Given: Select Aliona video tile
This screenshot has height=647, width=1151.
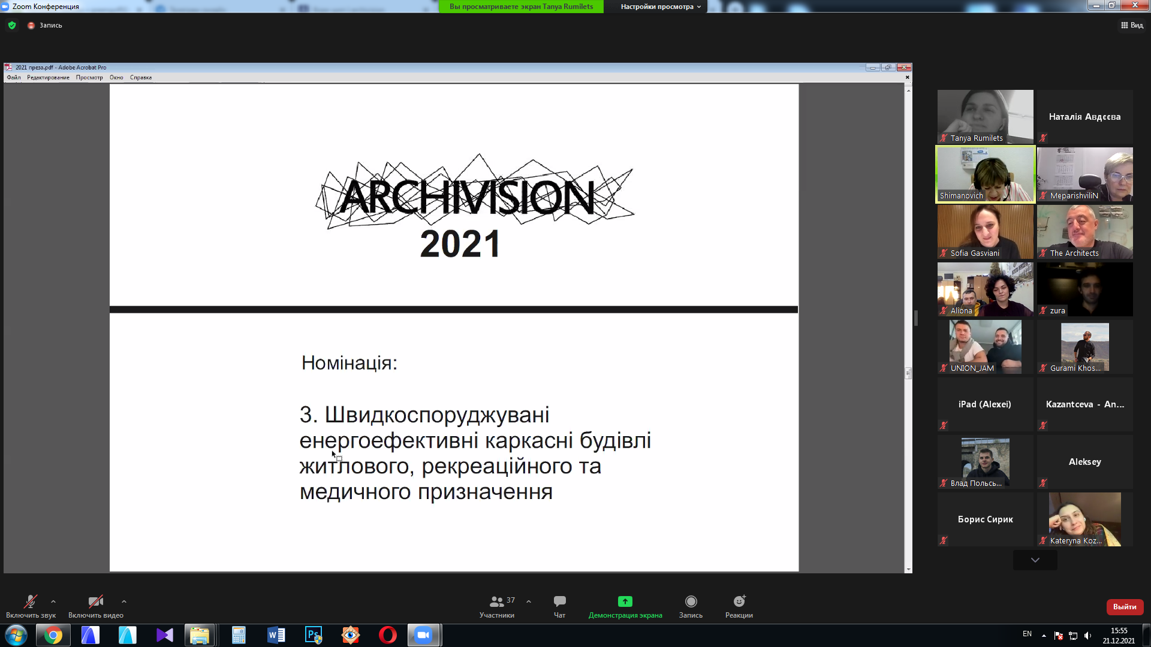Looking at the screenshot, I should click(x=986, y=289).
